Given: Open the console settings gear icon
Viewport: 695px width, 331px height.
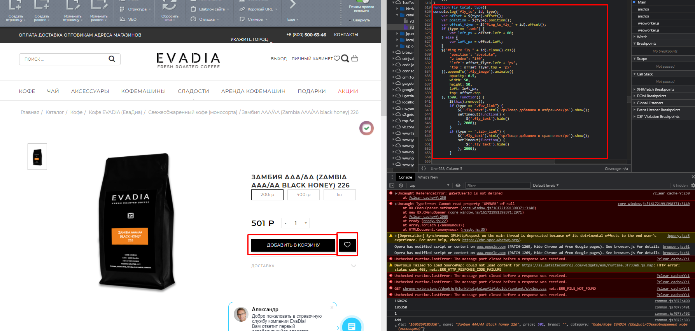Looking at the screenshot, I should (693, 186).
